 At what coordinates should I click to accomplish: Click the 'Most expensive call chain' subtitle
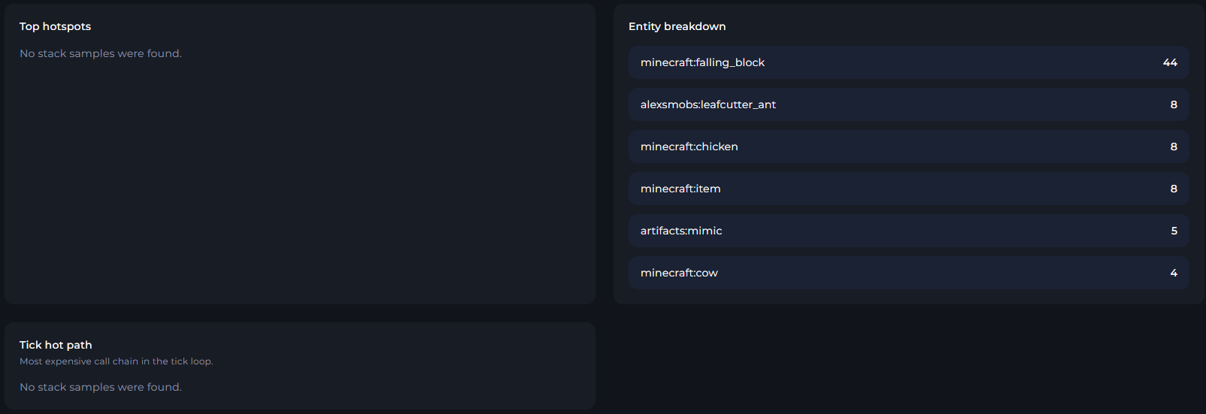coord(117,361)
